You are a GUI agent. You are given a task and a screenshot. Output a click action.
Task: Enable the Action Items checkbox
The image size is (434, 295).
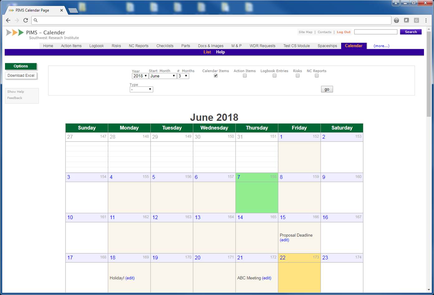tap(245, 76)
